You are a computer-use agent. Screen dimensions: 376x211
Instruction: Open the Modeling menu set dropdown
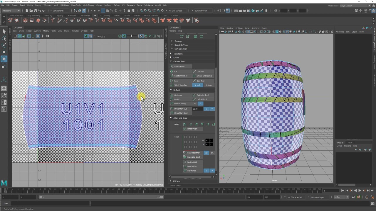coord(11,11)
